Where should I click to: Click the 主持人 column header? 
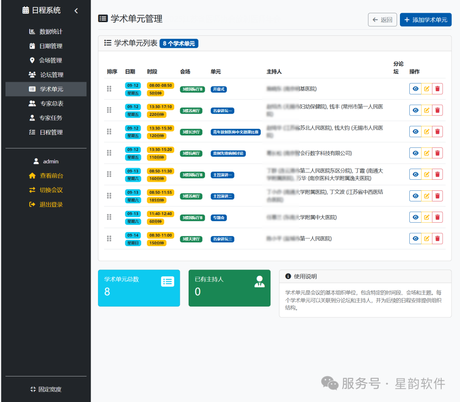tap(274, 72)
